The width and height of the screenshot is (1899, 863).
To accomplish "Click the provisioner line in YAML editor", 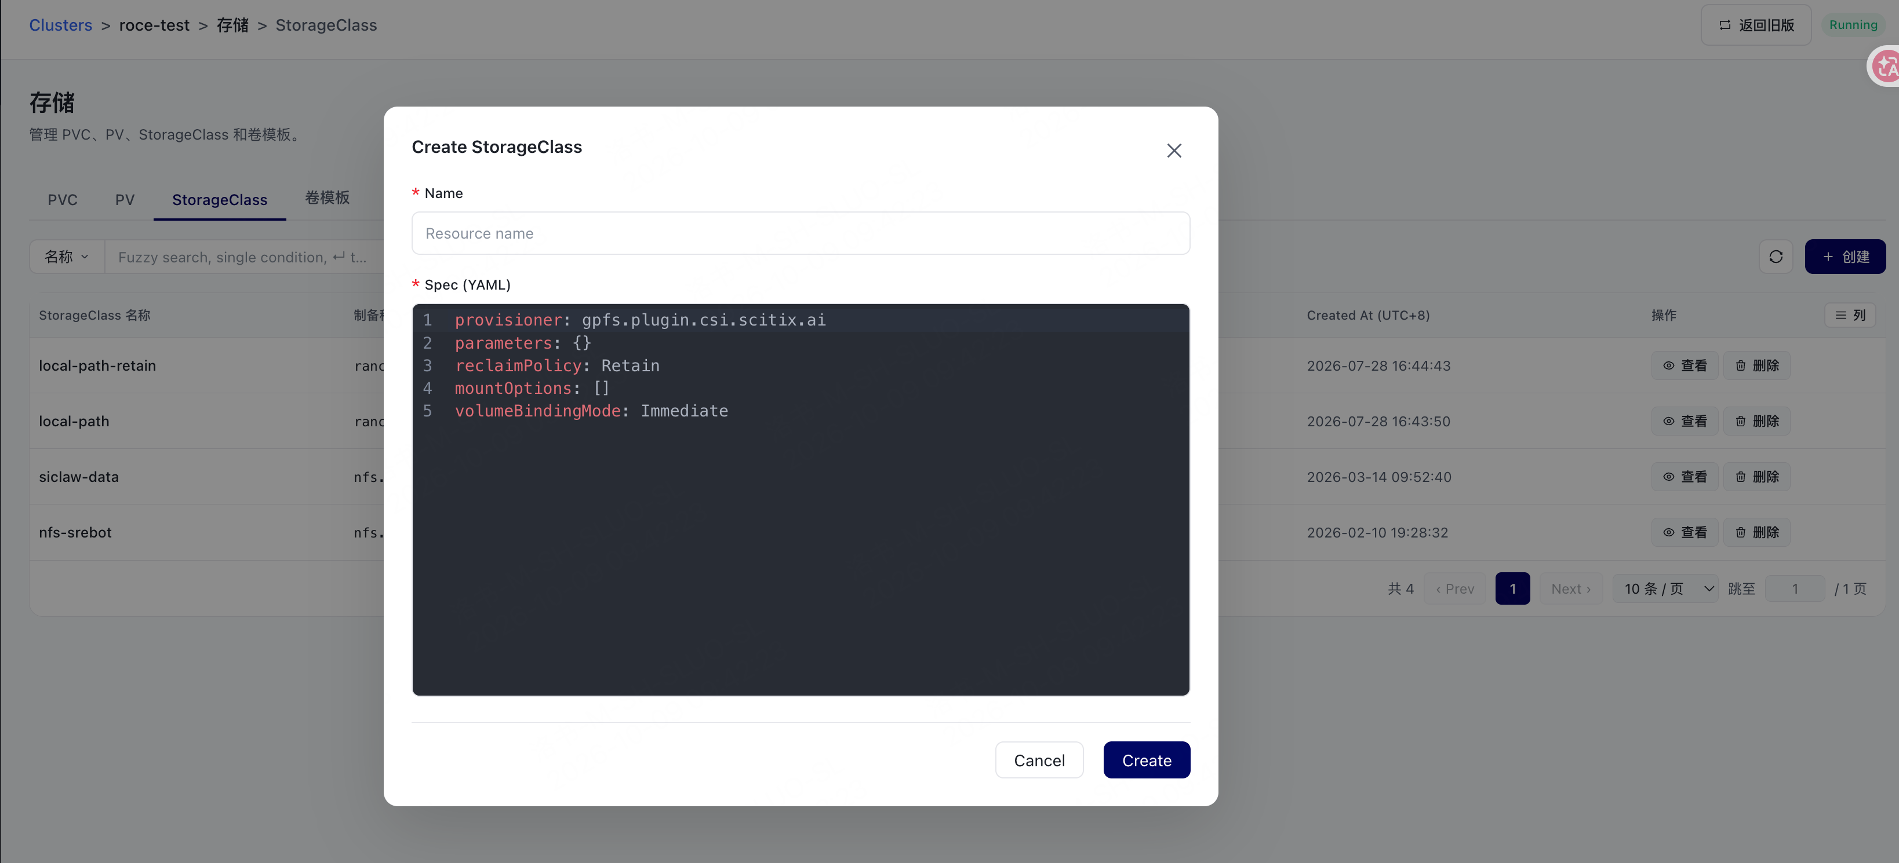I will (801, 320).
